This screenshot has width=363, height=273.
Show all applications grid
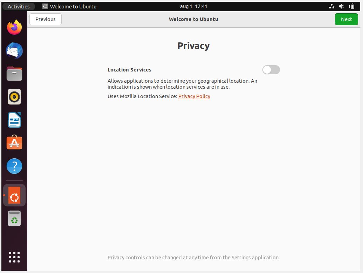[14, 257]
